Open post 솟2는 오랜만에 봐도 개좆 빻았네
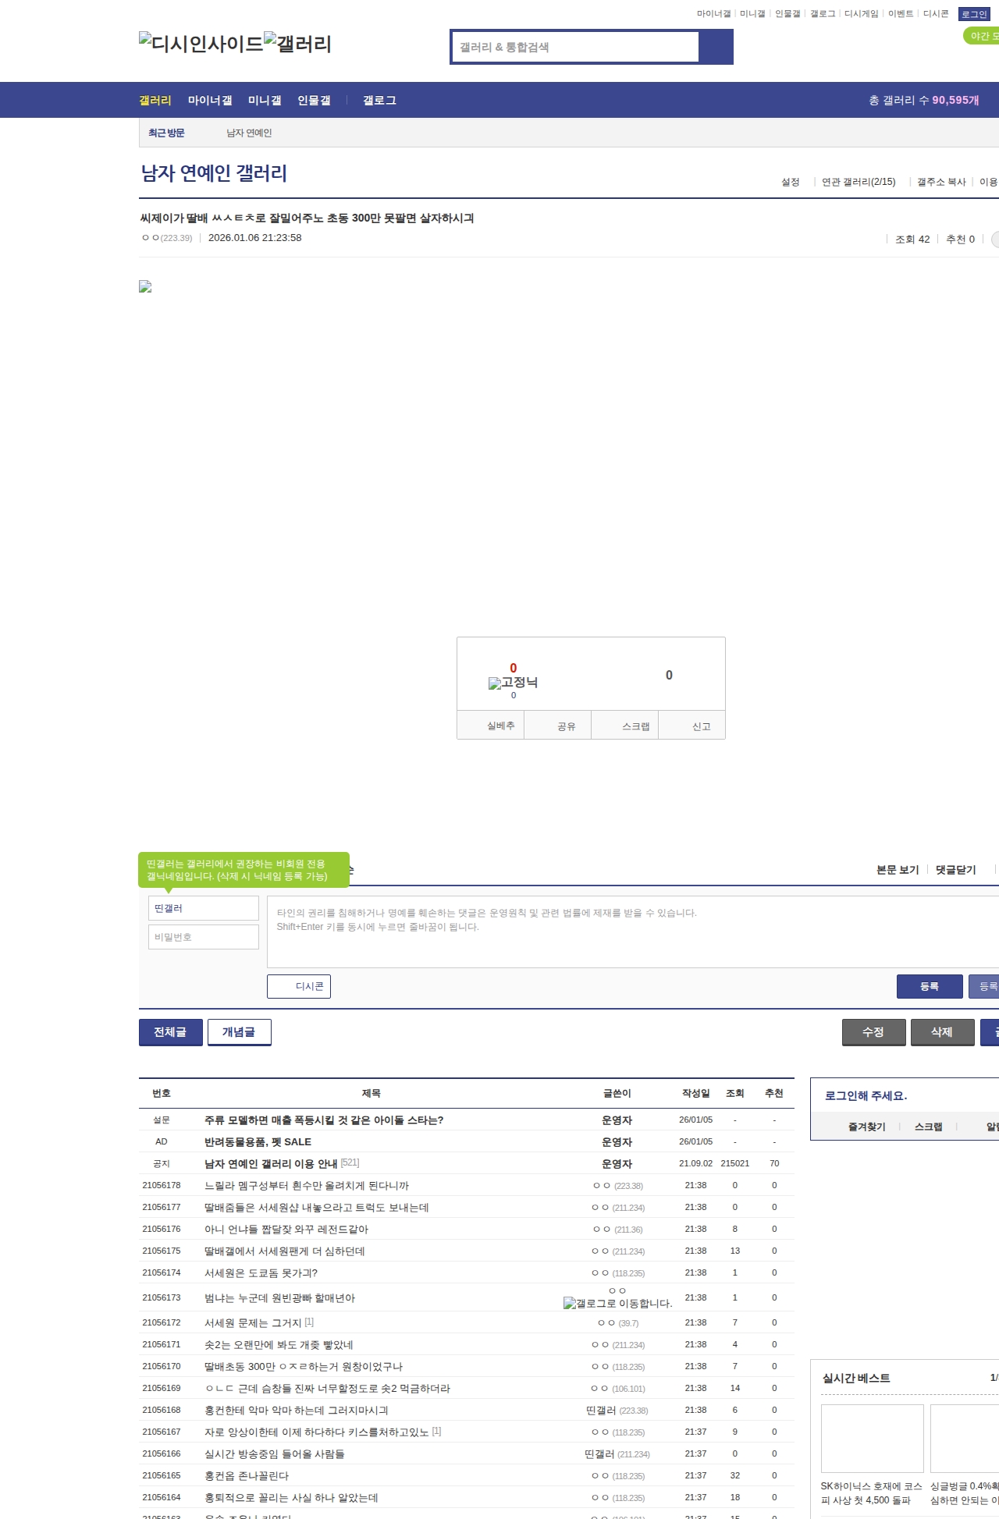The height and width of the screenshot is (1519, 999). (279, 1345)
